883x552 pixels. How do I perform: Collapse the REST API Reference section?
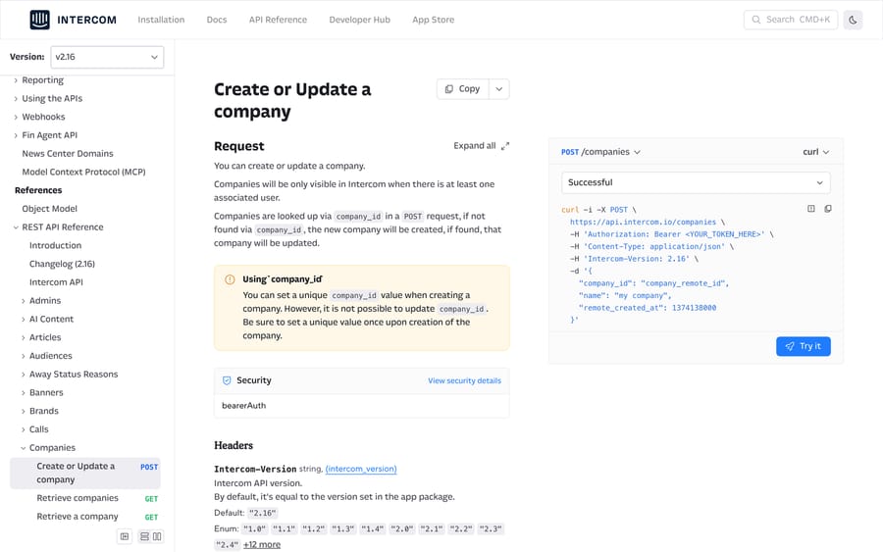[x=16, y=227]
